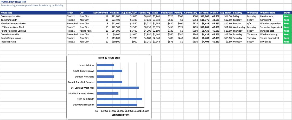Screen dimensions: 292x120
Task: Click the Keep status cell for Industrial Area
Action: point(287,42)
